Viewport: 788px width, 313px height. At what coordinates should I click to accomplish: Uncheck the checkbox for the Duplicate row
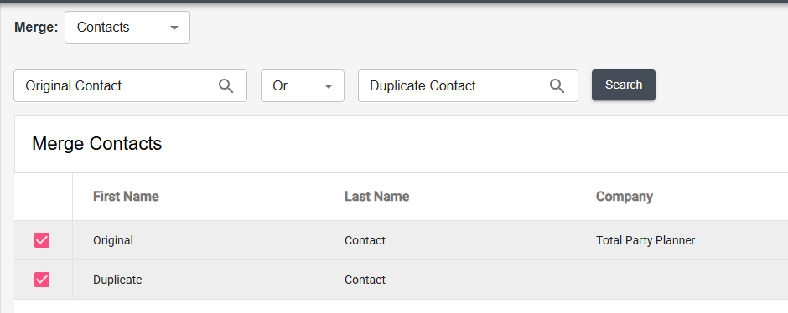(42, 280)
